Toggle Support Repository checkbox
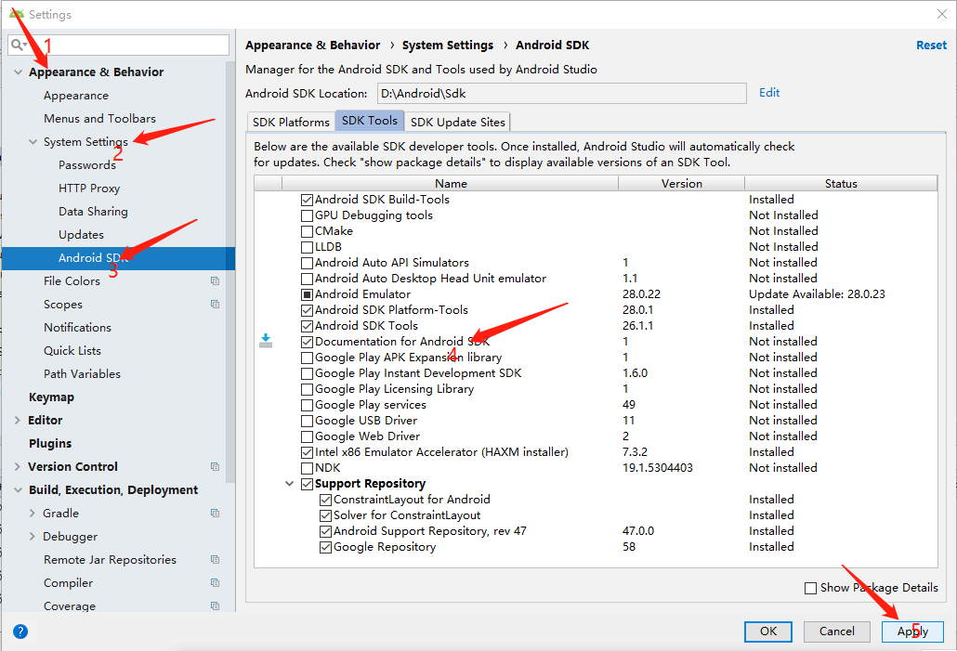Viewport: 957px width, 651px height. pyautogui.click(x=307, y=485)
